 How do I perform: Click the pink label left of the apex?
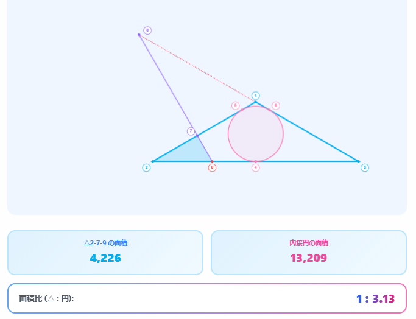(235, 105)
